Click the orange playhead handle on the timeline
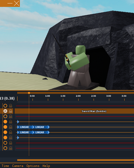 tap(29, 93)
